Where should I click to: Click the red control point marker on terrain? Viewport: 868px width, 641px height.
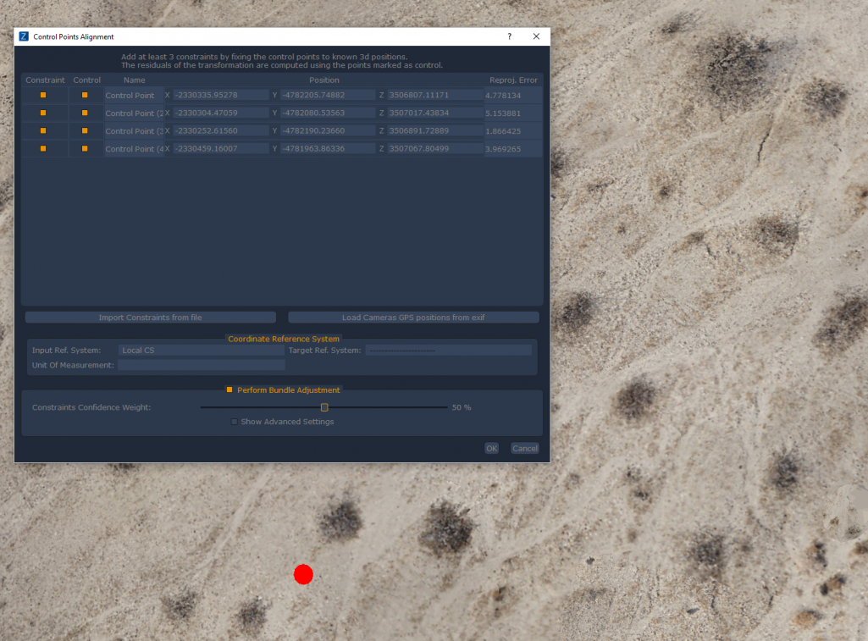303,575
